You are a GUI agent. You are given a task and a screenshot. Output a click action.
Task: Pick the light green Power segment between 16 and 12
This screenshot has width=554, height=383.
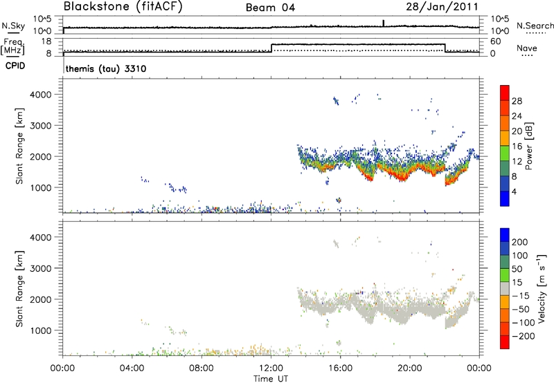point(505,153)
